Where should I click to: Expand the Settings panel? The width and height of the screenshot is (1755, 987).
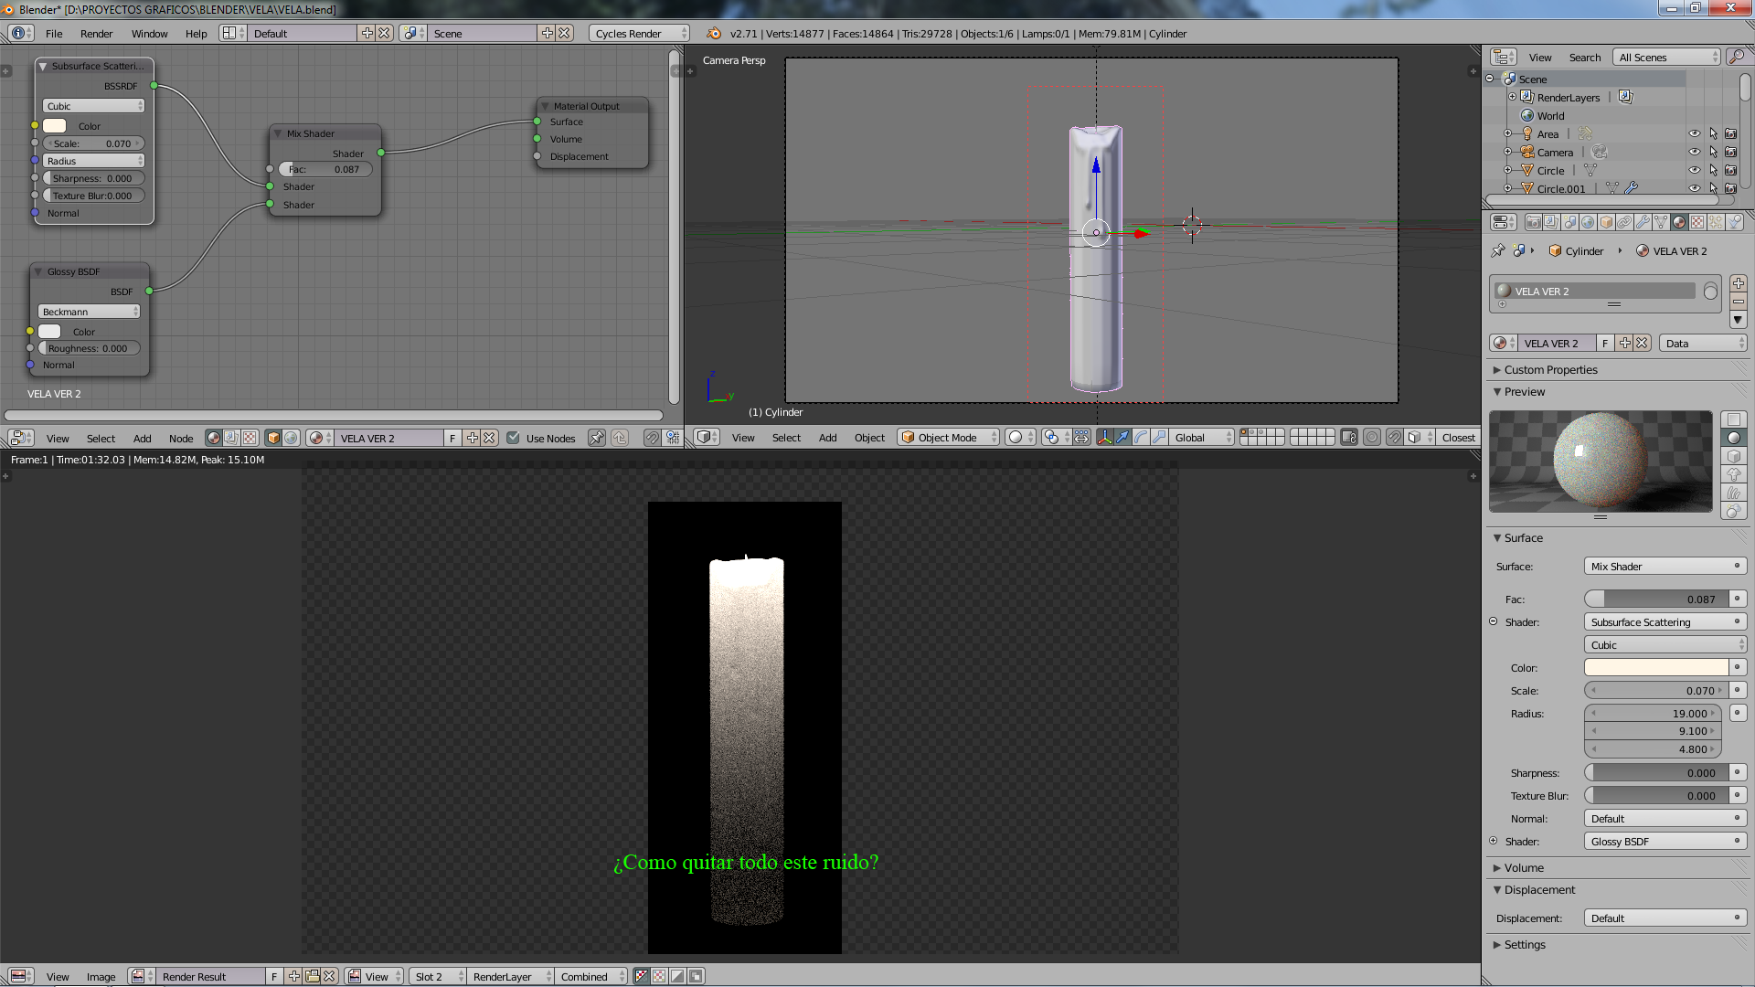click(1524, 945)
